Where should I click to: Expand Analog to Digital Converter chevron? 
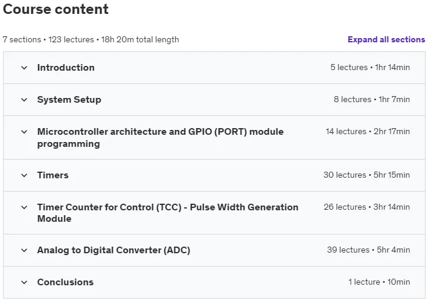click(24, 250)
